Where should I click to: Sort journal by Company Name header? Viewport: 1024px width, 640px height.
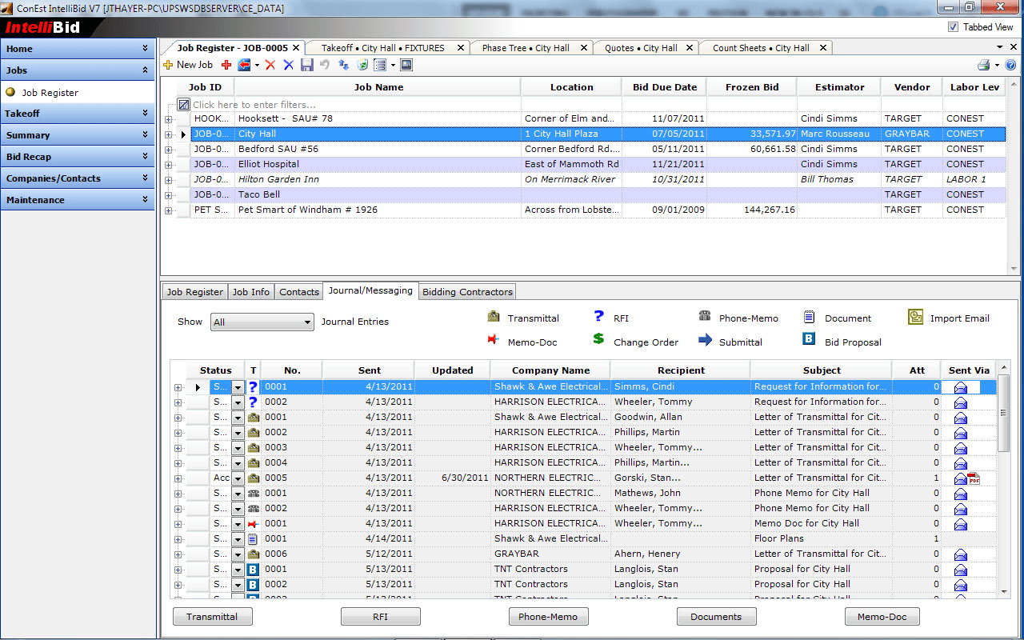tap(550, 370)
